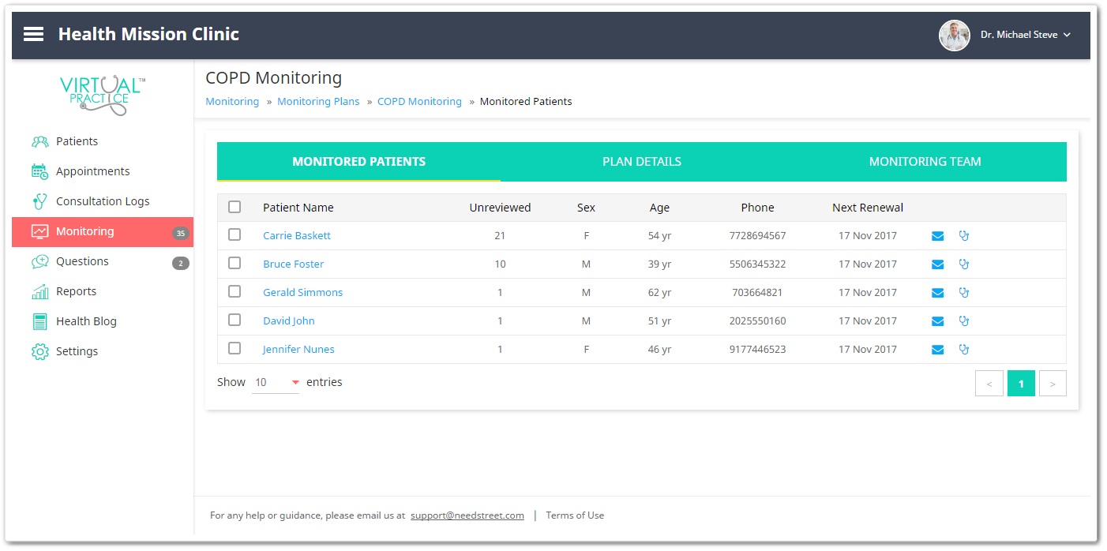Send message to Carrie Baskett via envelope icon

pos(937,236)
